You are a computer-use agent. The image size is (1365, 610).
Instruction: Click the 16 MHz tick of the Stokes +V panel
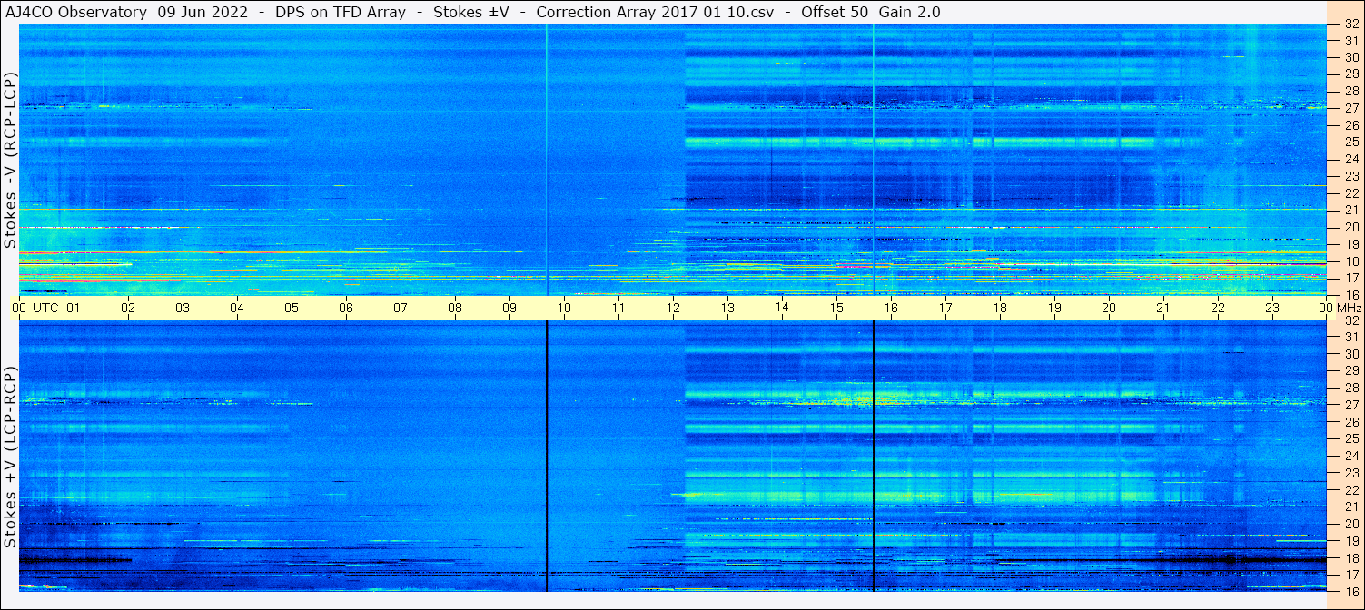click(1350, 591)
